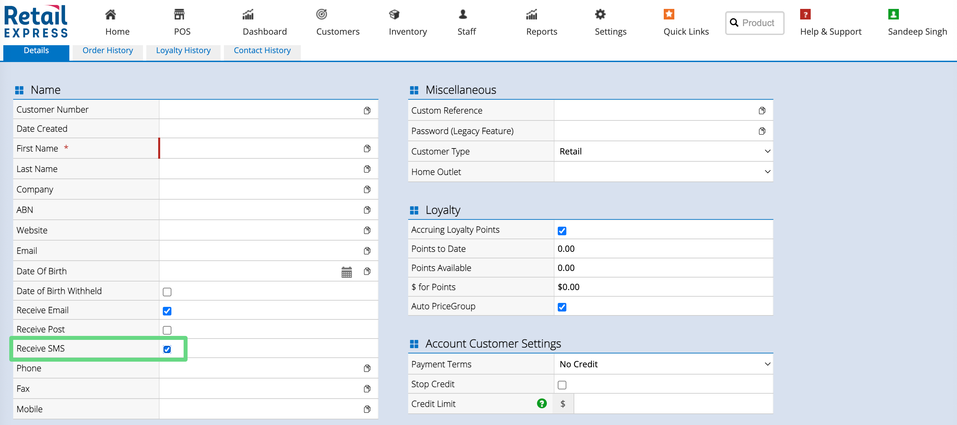Viewport: 957px width, 425px height.
Task: Tick the Stop Credit checkbox
Action: (x=562, y=385)
